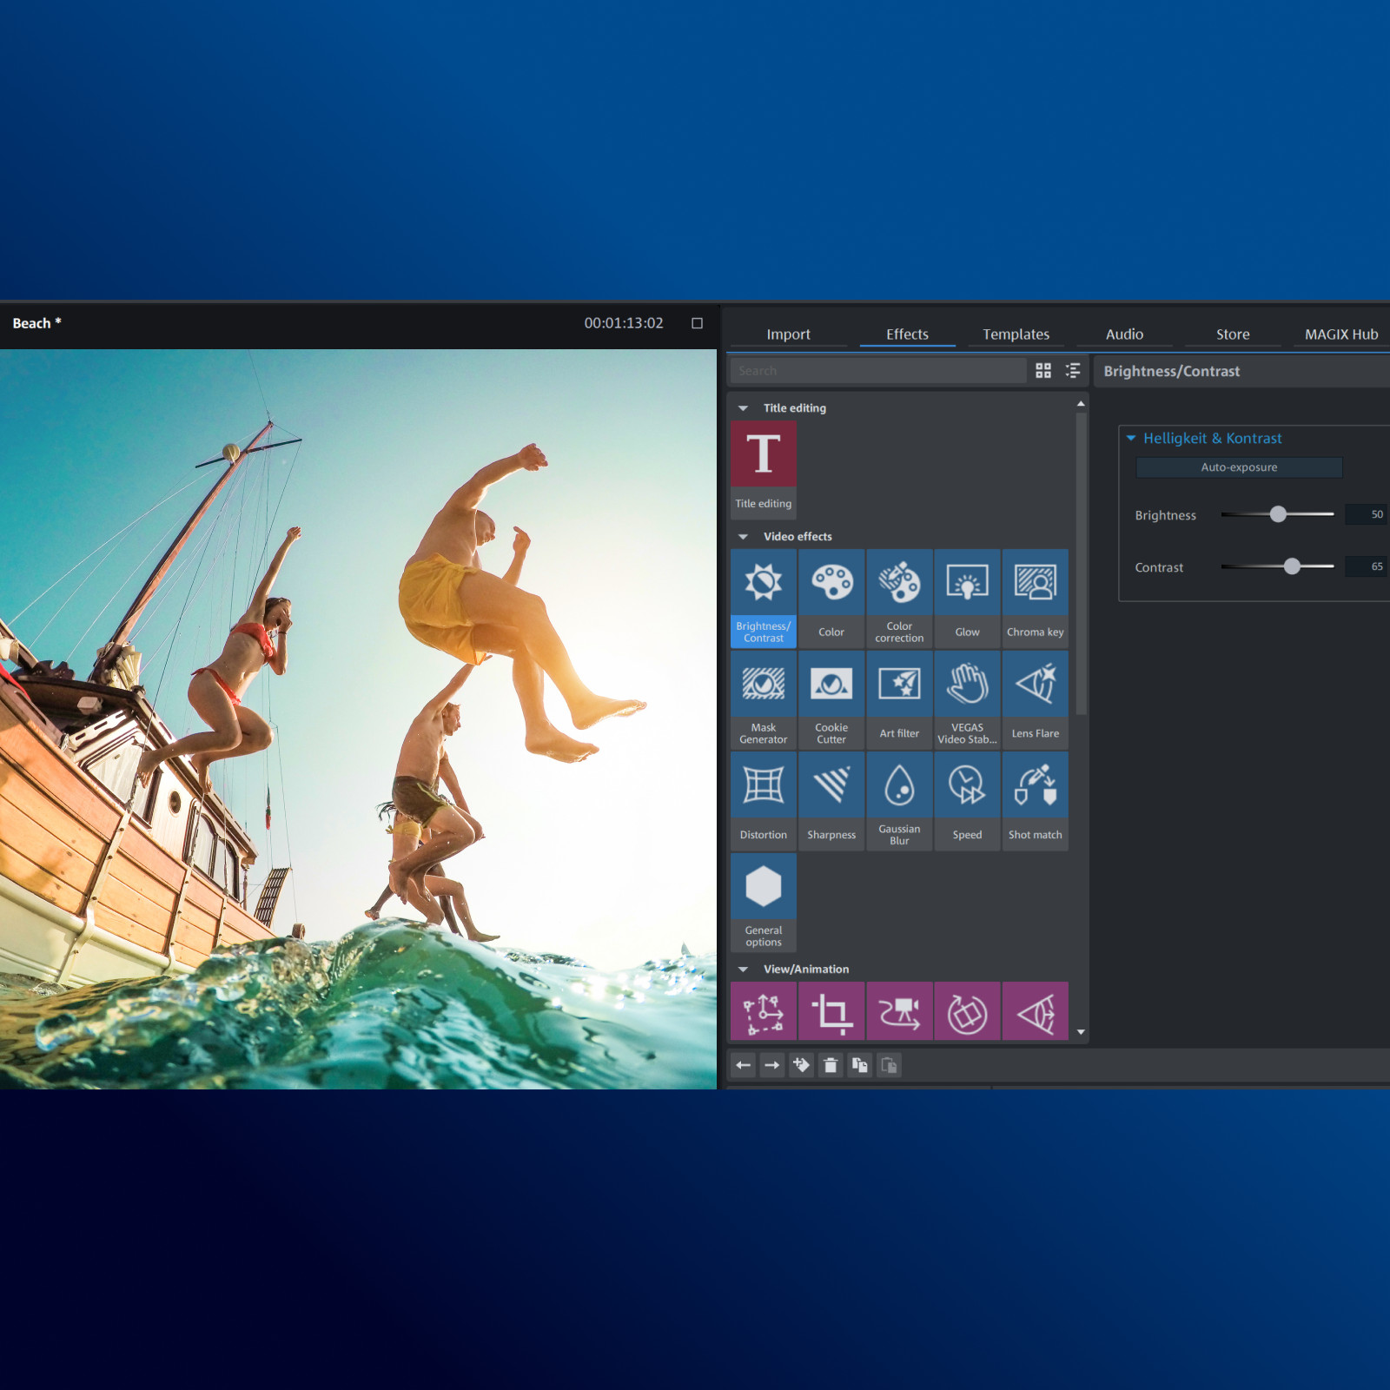1390x1390 pixels.
Task: Toggle preview monitor maximize square
Action: (697, 323)
